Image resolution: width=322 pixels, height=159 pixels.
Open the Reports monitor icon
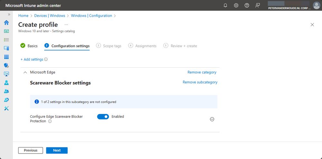(x=6, y=74)
